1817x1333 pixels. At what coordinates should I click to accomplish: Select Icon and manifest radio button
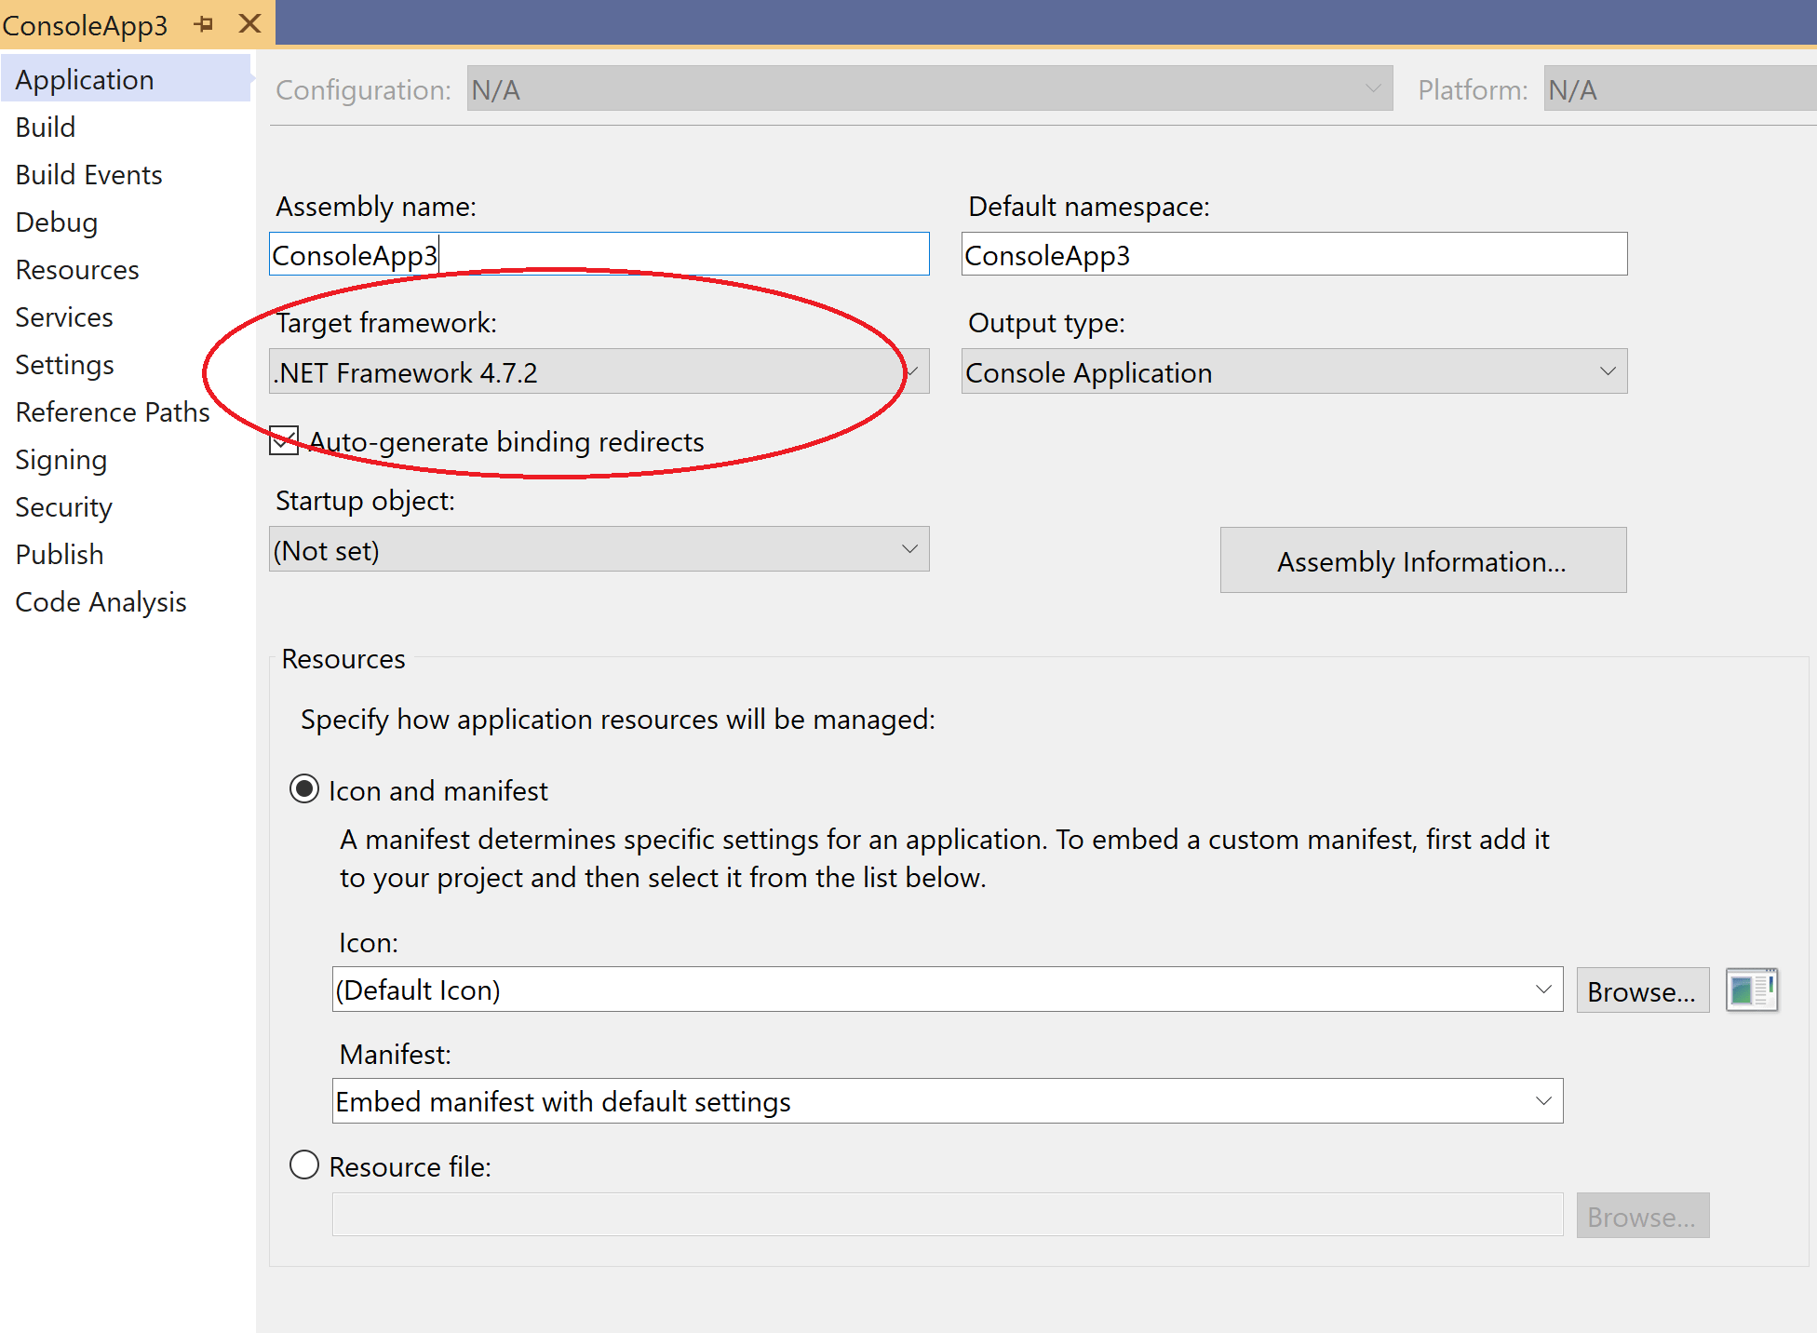point(304,789)
